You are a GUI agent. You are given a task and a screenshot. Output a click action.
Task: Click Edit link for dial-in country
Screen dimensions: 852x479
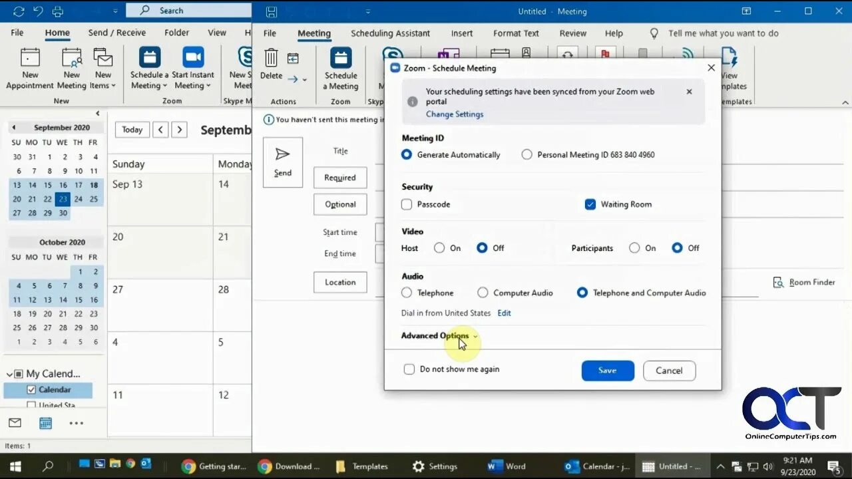point(504,313)
